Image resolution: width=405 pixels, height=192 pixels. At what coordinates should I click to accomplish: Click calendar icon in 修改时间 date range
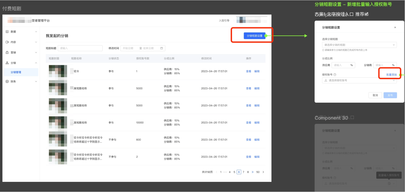tap(162, 48)
